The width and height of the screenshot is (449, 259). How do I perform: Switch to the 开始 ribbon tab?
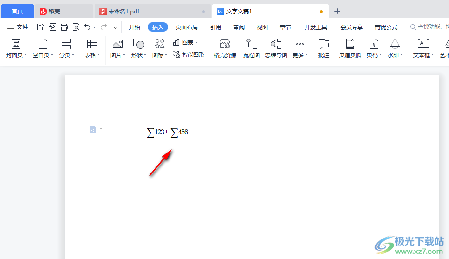tap(134, 27)
